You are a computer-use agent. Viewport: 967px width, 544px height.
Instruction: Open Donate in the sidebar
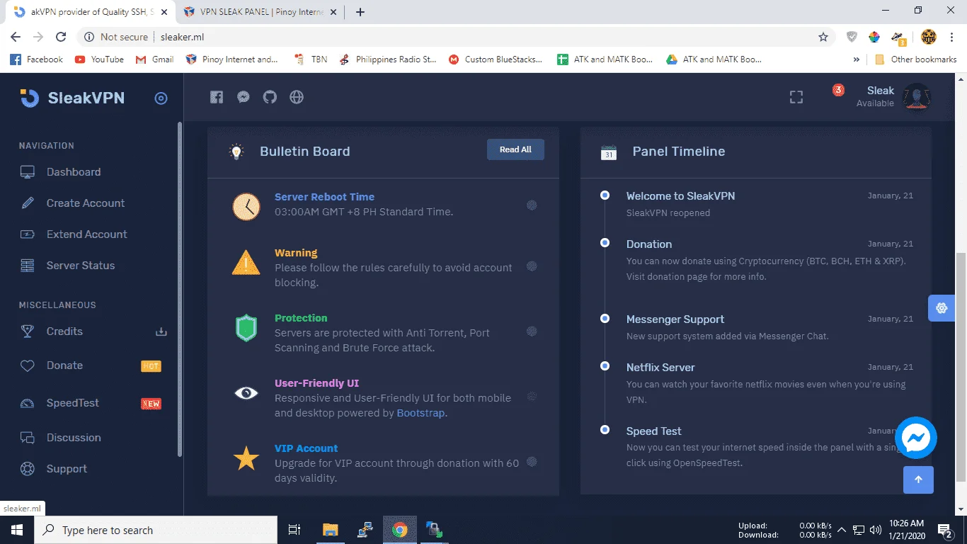coord(64,365)
